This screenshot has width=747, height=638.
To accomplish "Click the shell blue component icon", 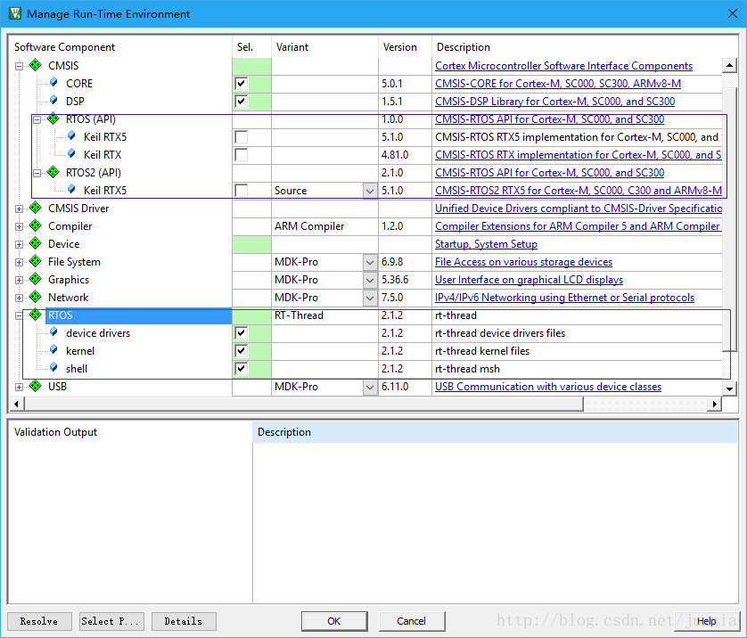I will click(53, 368).
